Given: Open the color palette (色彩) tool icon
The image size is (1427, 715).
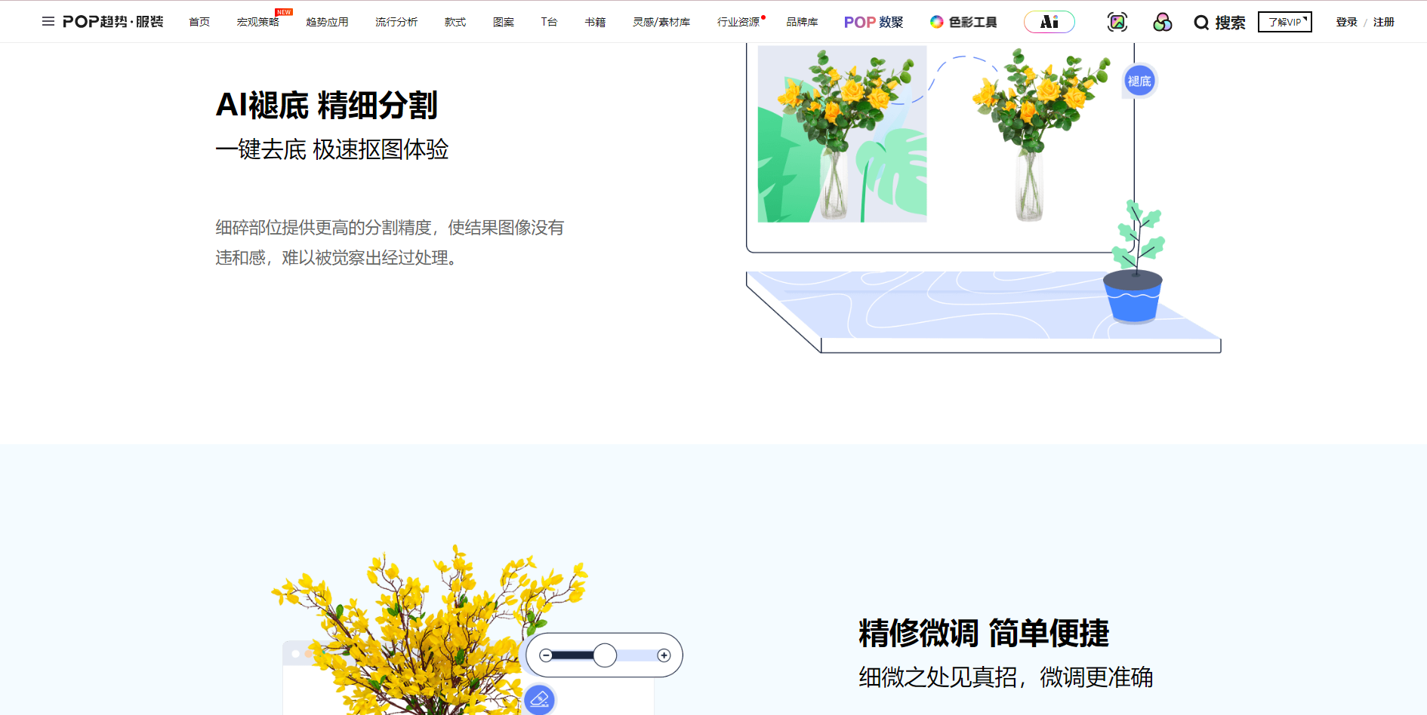Looking at the screenshot, I should point(1163,22).
